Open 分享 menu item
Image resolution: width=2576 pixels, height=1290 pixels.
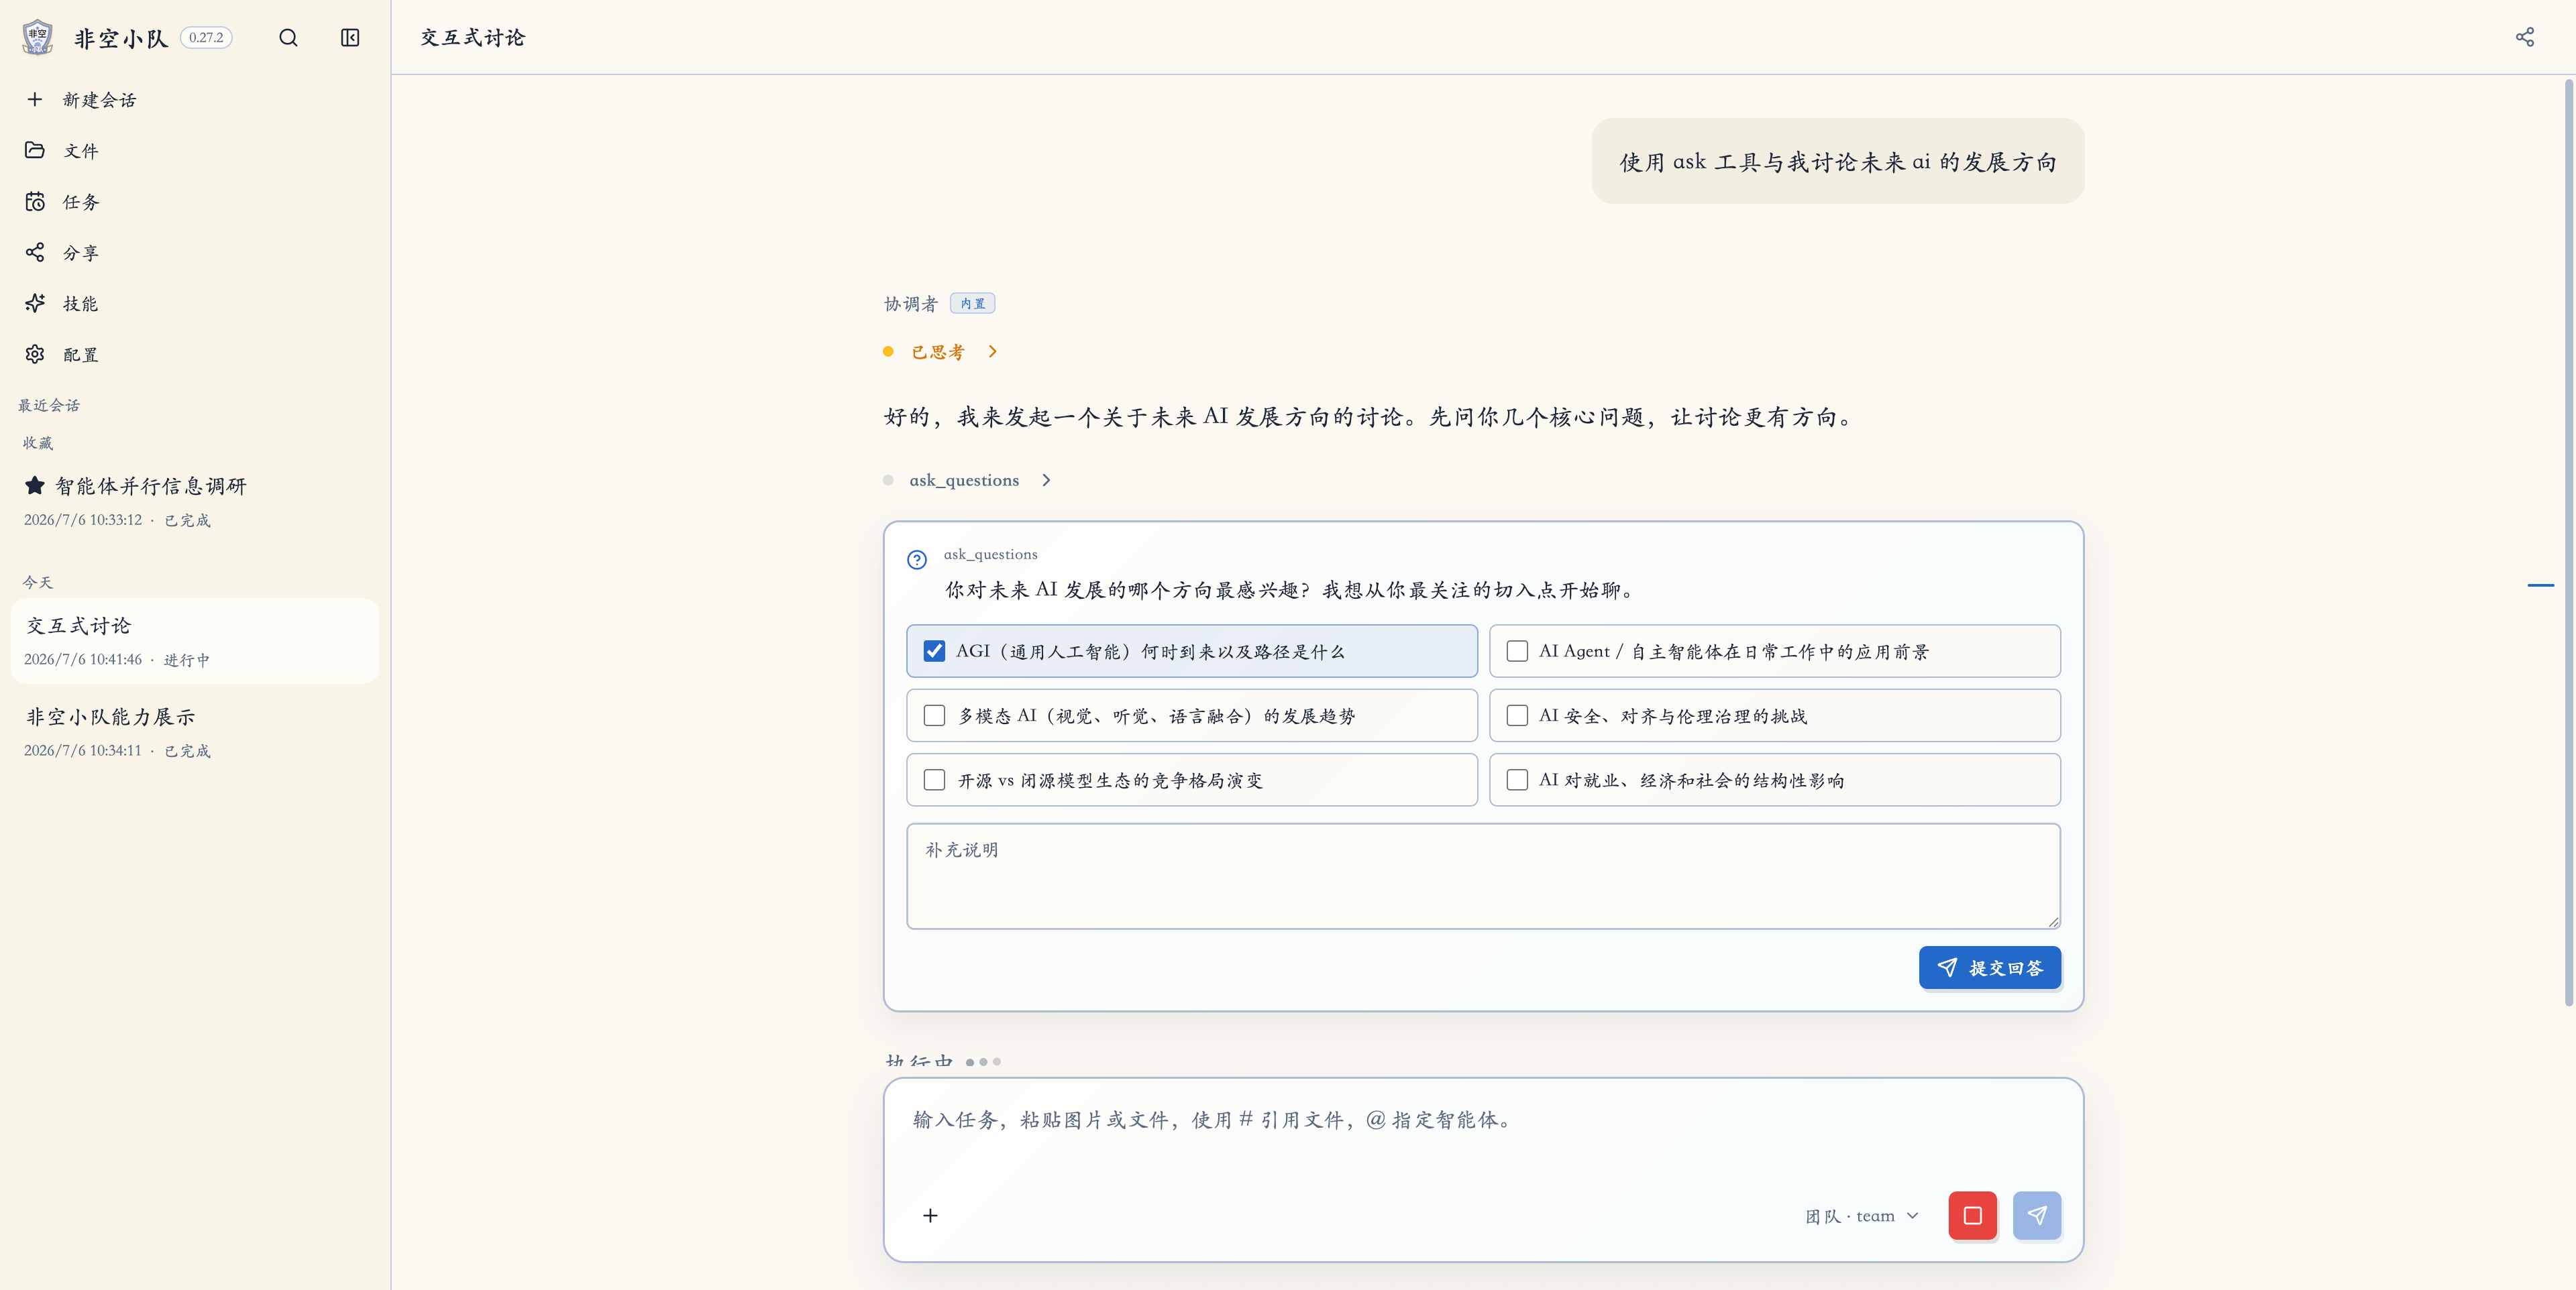195,252
